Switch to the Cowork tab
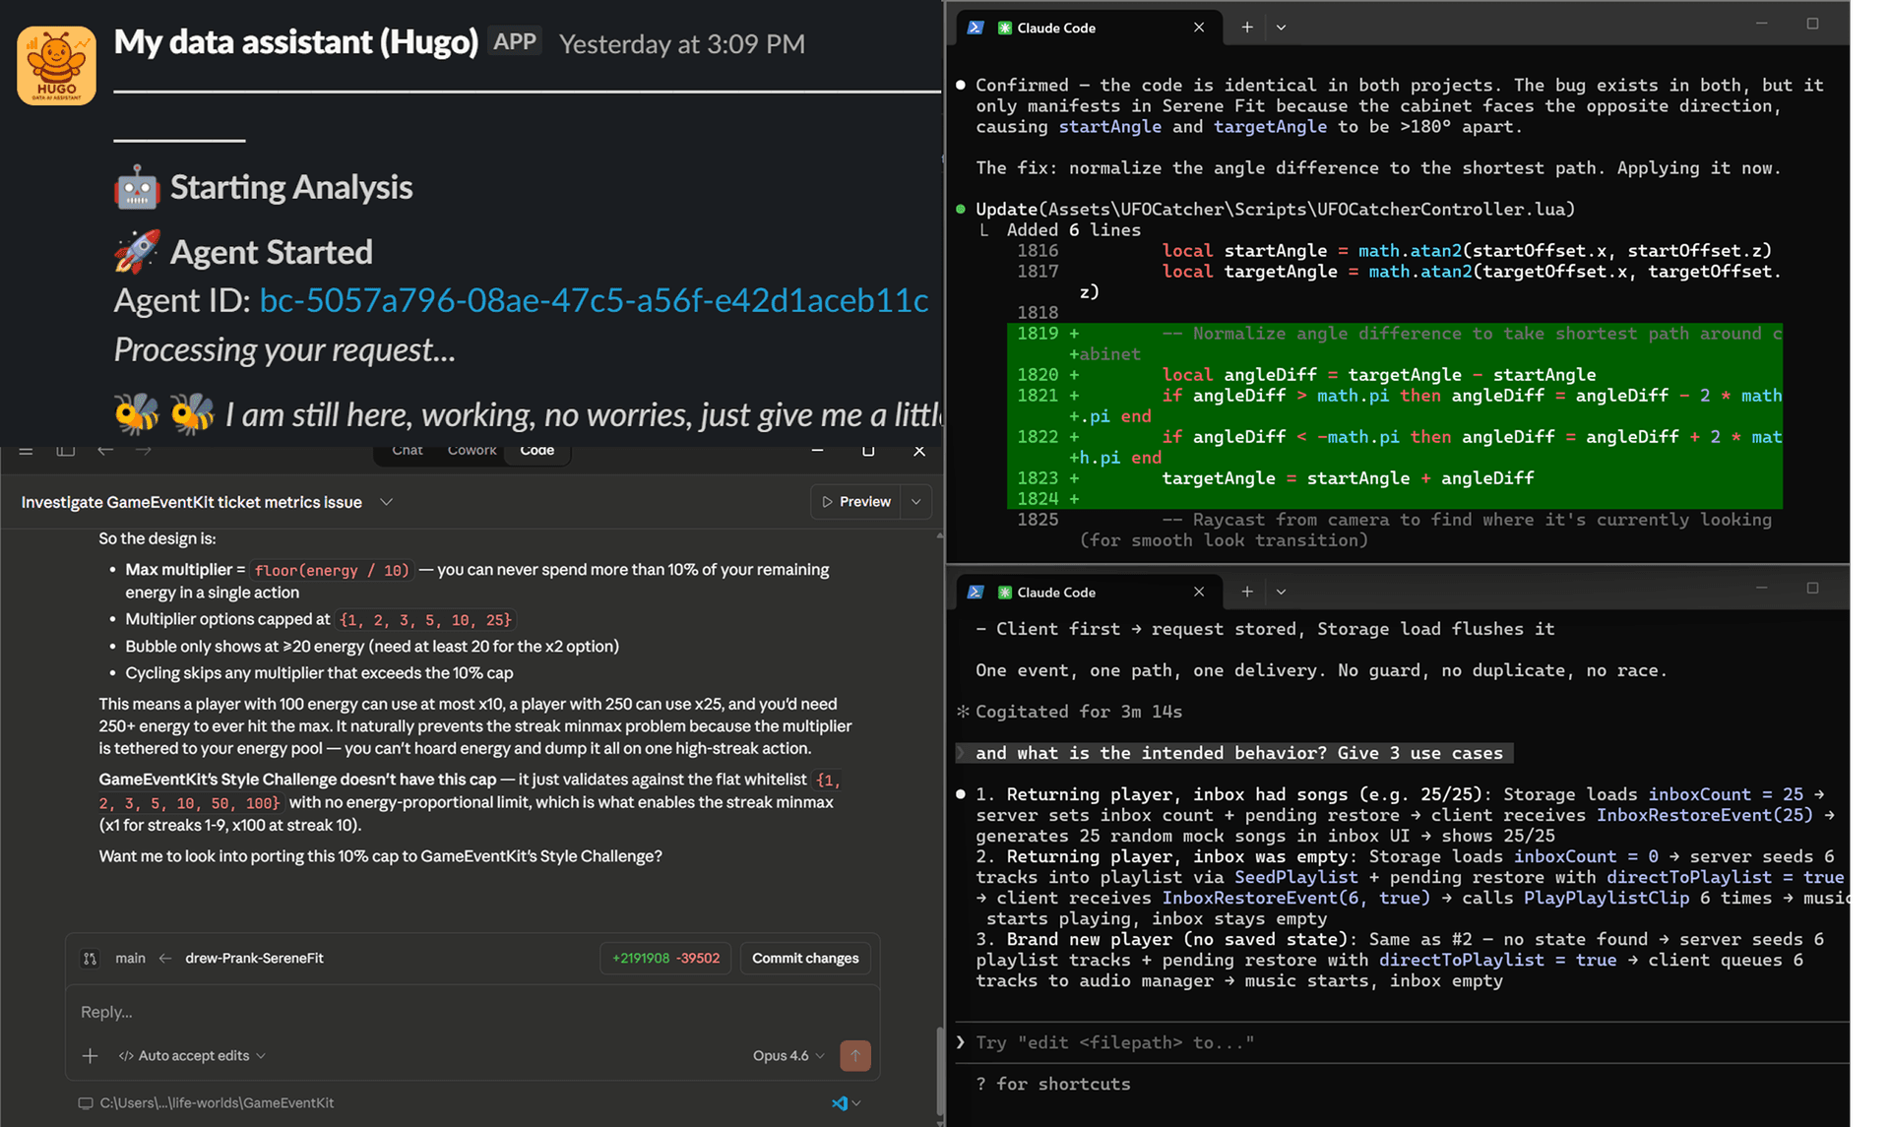This screenshot has width=1890, height=1127. coord(472,450)
